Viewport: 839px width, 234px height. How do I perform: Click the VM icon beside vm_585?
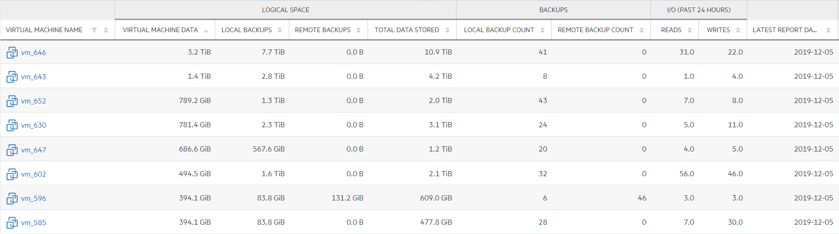pos(12,223)
